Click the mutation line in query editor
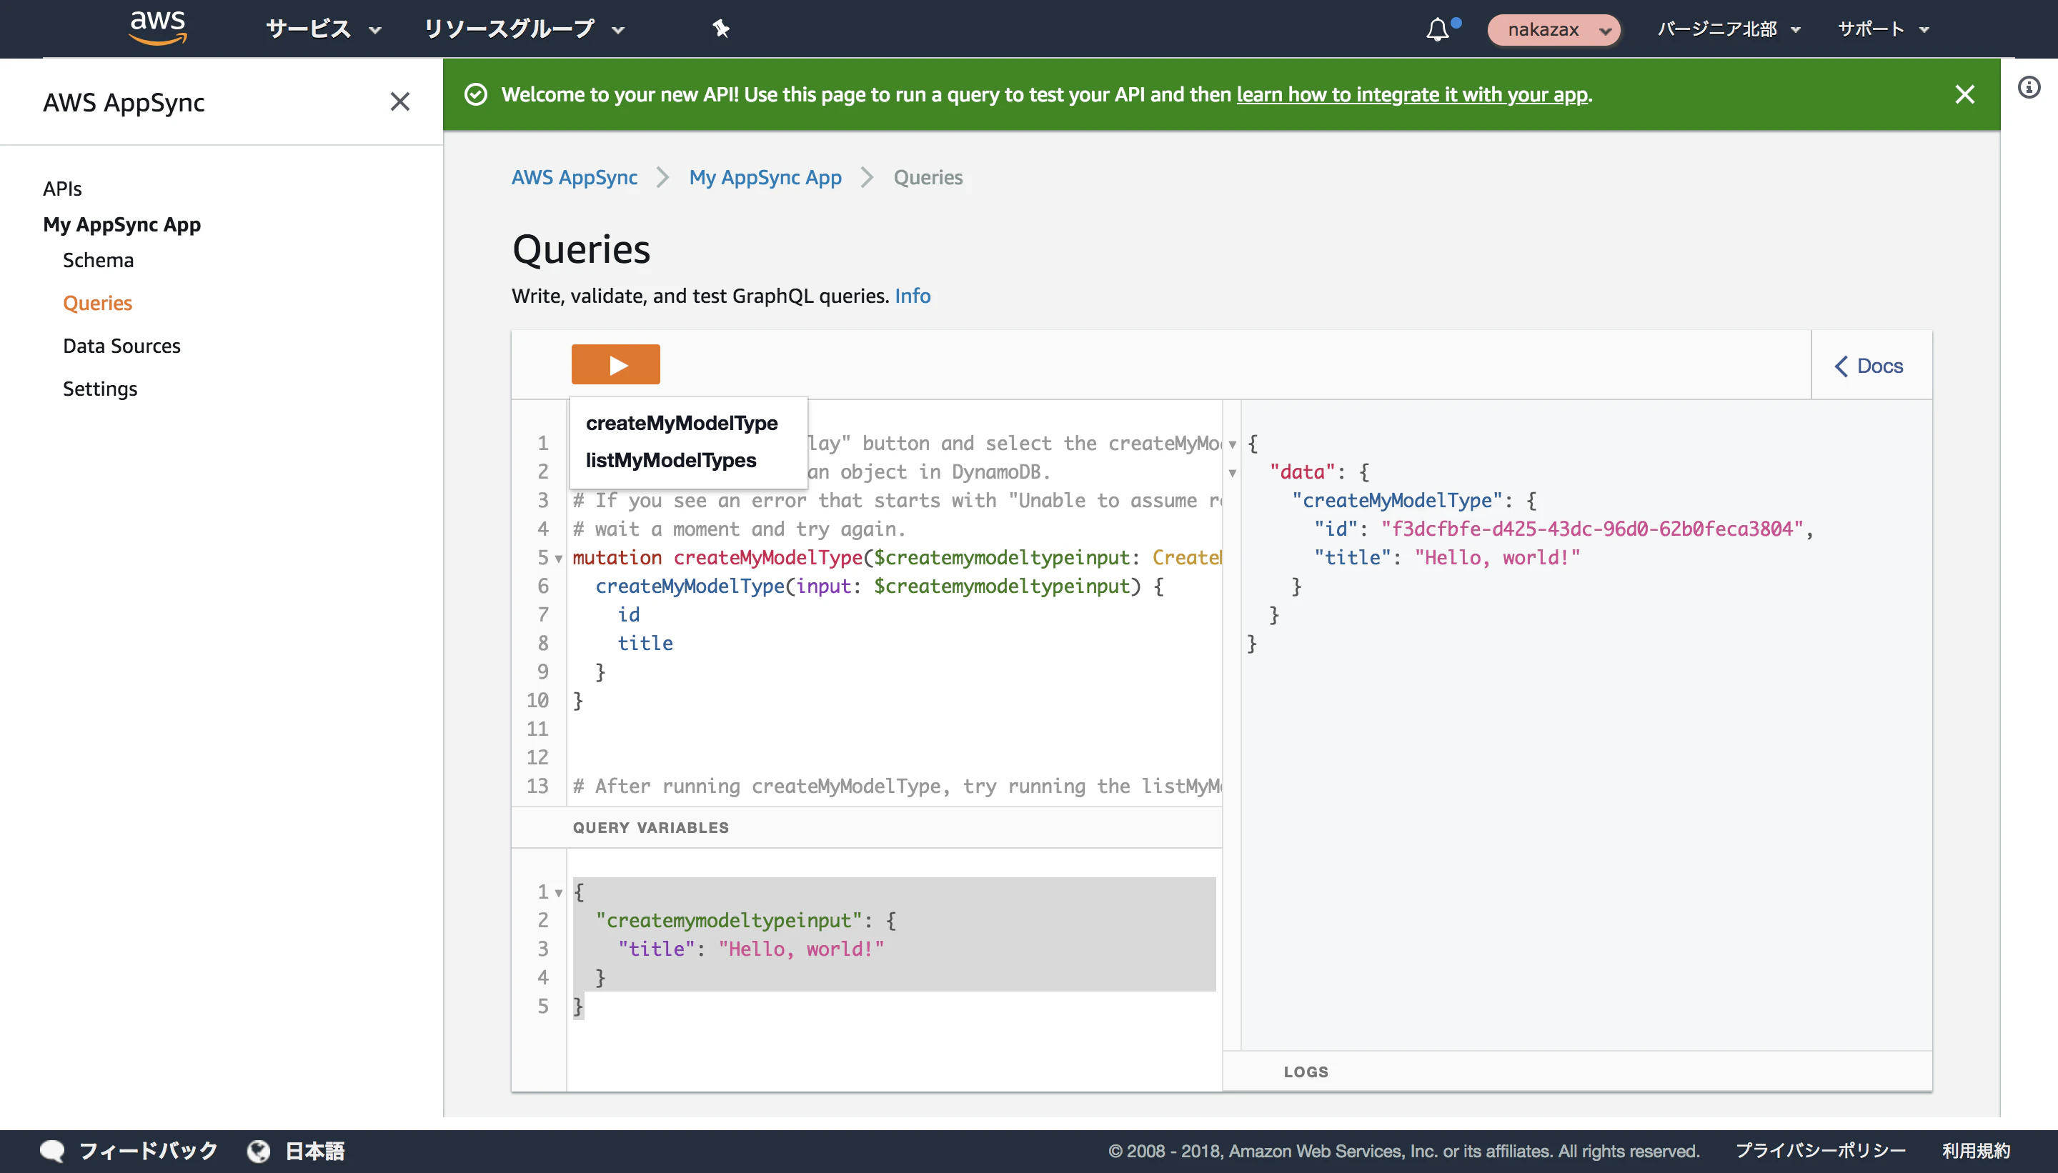The width and height of the screenshot is (2058, 1173). click(x=897, y=557)
